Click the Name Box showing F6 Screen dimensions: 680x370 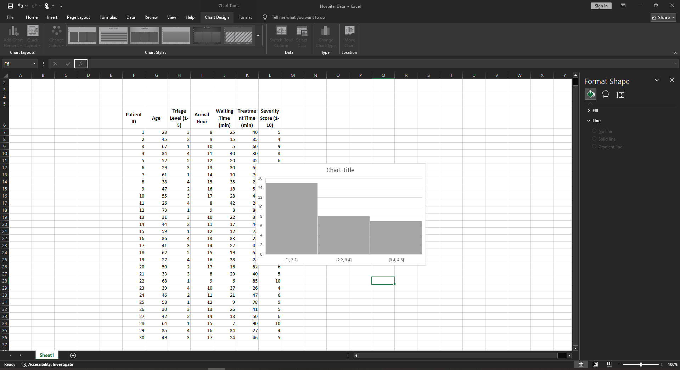(x=17, y=64)
